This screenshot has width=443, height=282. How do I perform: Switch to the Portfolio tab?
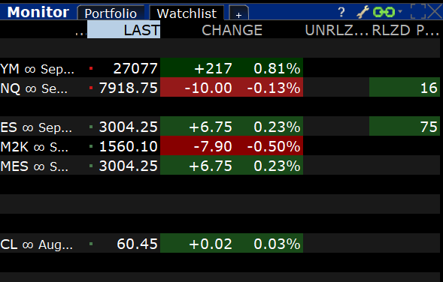111,13
